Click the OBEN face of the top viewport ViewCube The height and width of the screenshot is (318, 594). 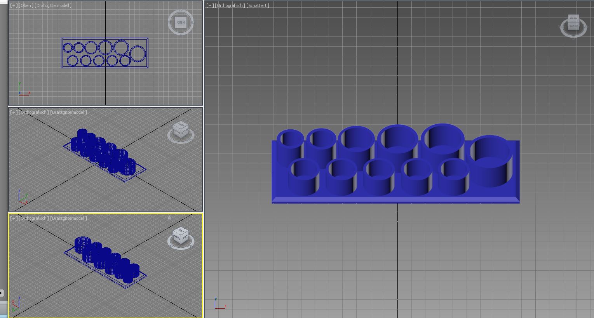pos(181,22)
